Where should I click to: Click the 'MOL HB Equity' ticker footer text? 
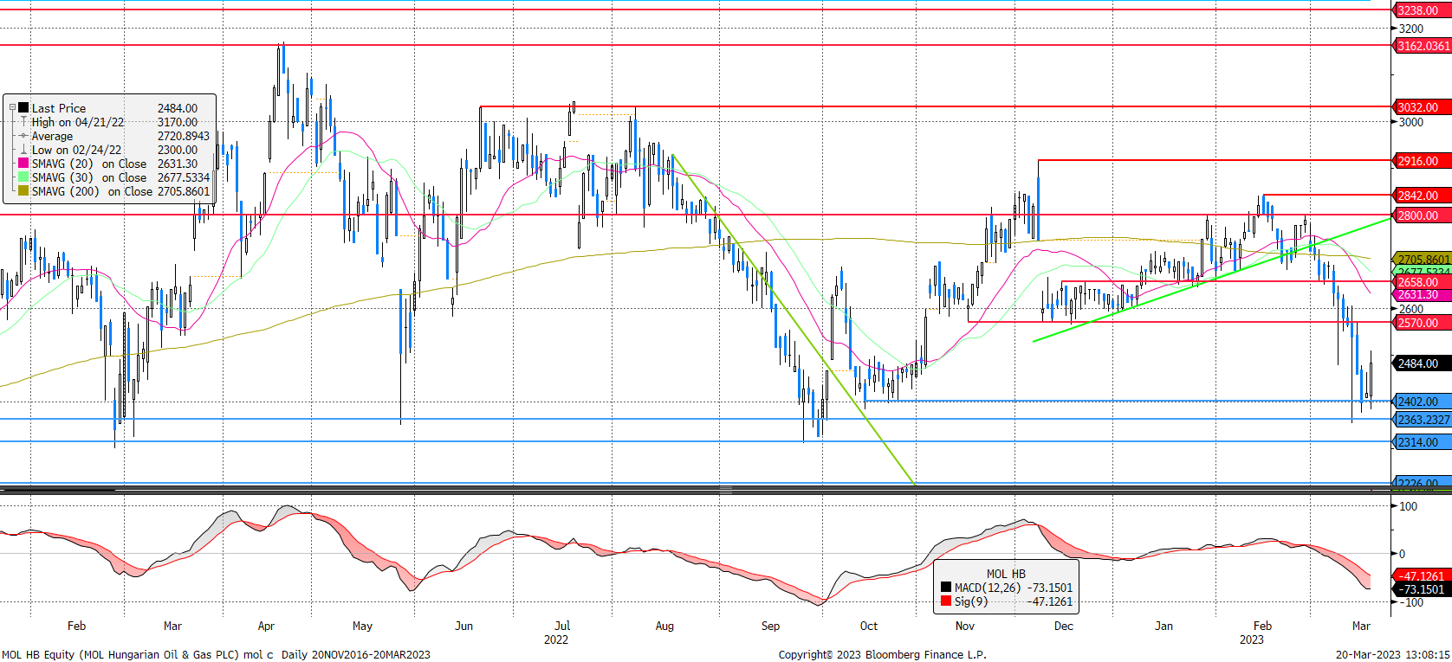pos(39,654)
